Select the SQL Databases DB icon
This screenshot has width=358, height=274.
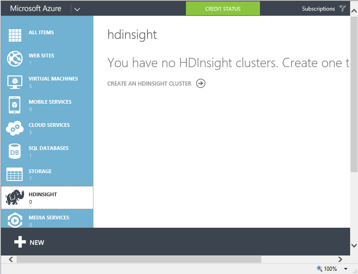click(15, 151)
